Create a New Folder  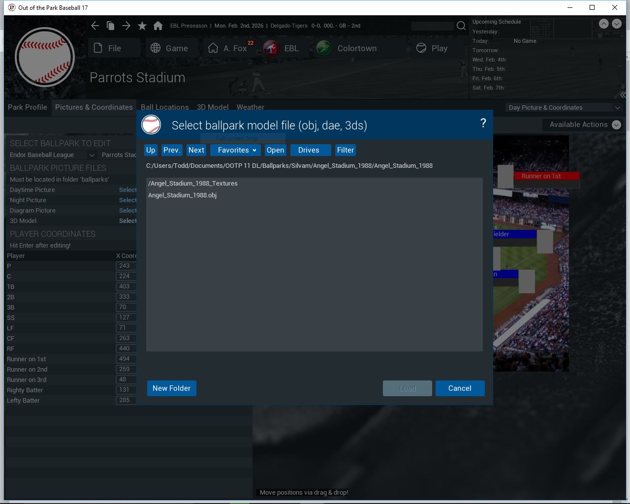pos(171,388)
